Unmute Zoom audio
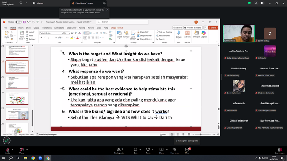The width and height of the screenshot is (287, 161). [8, 151]
